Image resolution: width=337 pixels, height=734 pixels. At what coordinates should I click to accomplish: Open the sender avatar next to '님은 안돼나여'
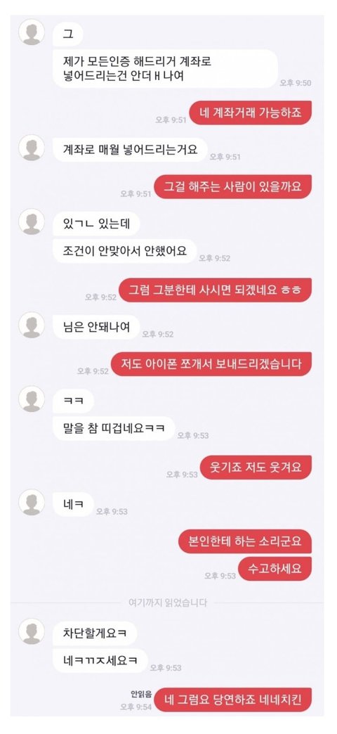pos(32,325)
